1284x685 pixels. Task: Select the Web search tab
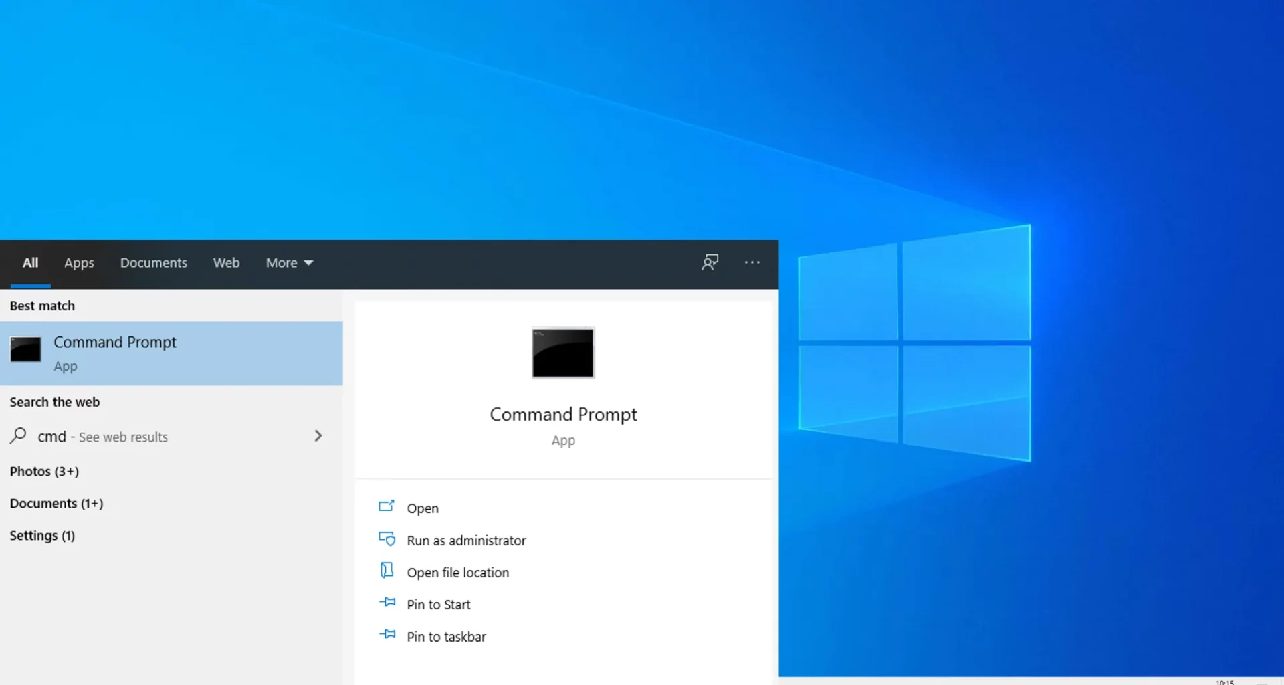[x=226, y=263]
